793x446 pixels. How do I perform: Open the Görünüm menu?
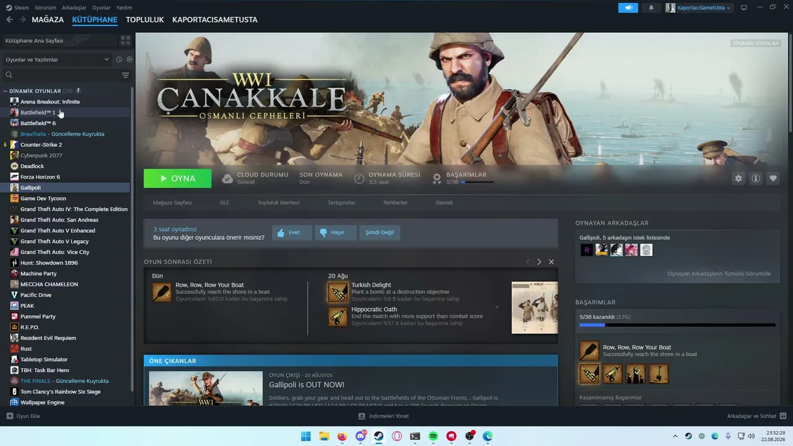(45, 7)
